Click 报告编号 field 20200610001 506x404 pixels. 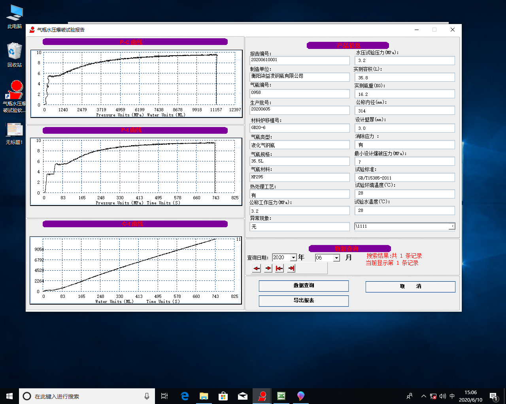(300, 60)
